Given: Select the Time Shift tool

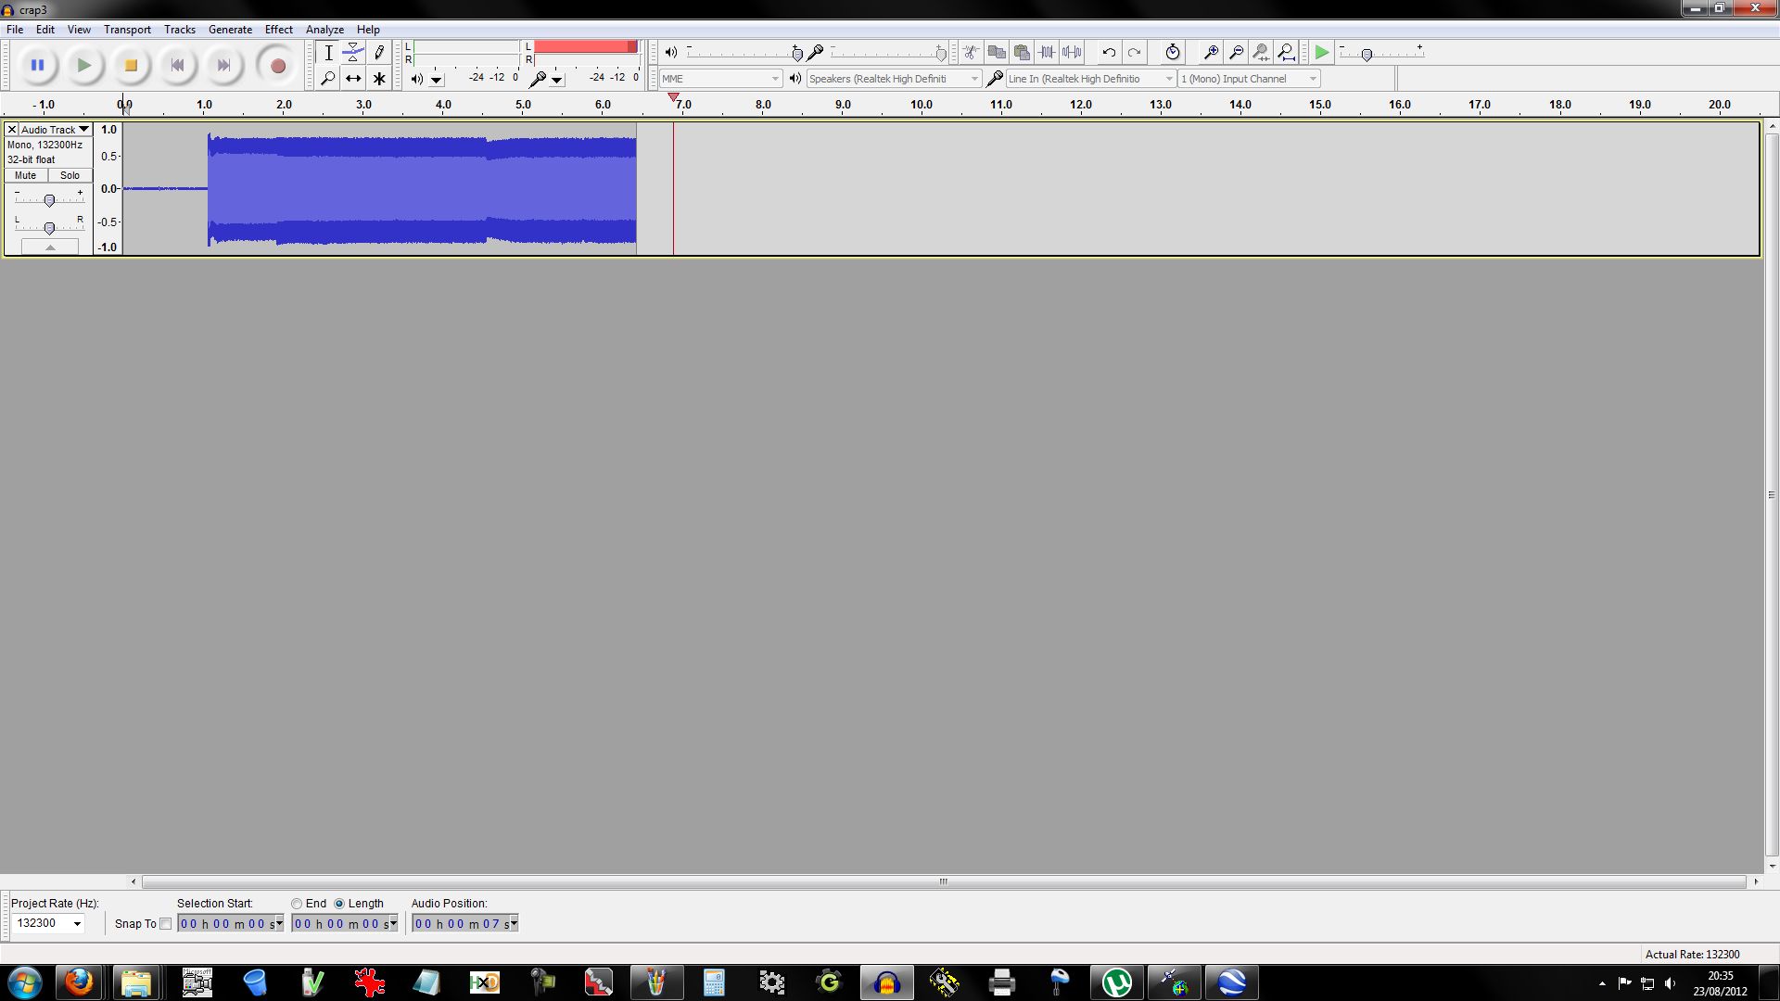Looking at the screenshot, I should (x=353, y=78).
